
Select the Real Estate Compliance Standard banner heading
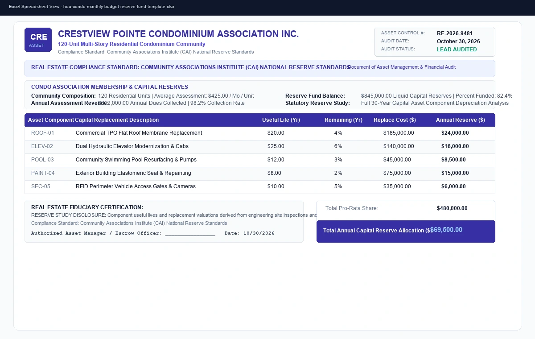pyautogui.click(x=190, y=67)
